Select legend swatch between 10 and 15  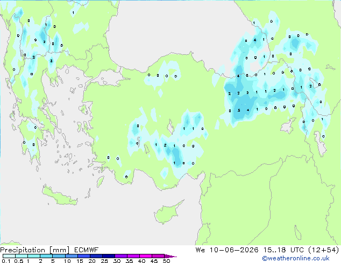71,256
